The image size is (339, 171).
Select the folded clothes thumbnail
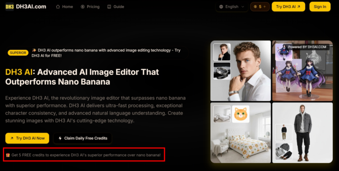[283, 151]
